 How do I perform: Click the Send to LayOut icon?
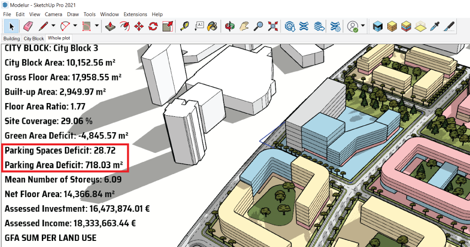[x=319, y=26]
